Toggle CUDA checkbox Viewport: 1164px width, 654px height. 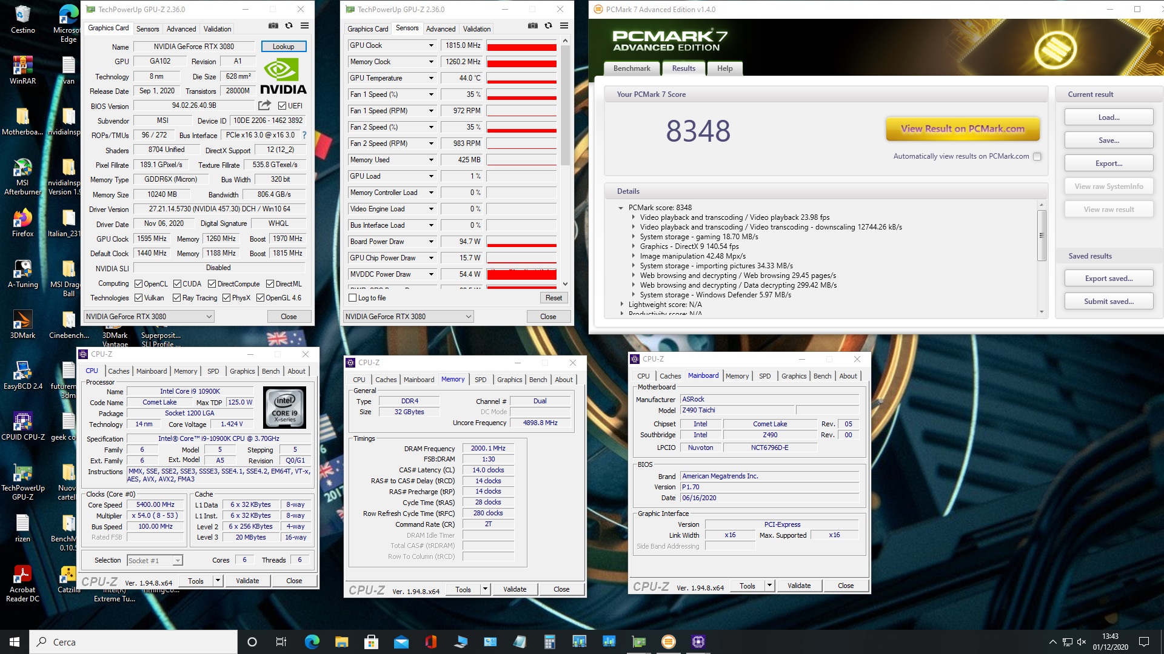click(177, 283)
